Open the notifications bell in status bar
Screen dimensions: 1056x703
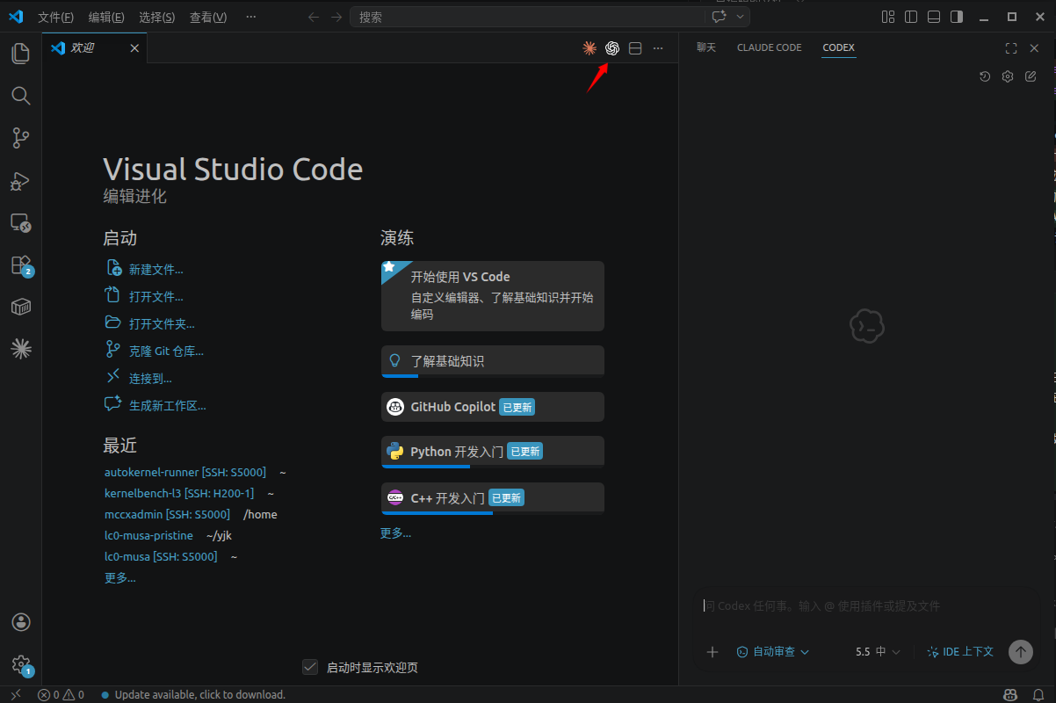pyautogui.click(x=1038, y=694)
